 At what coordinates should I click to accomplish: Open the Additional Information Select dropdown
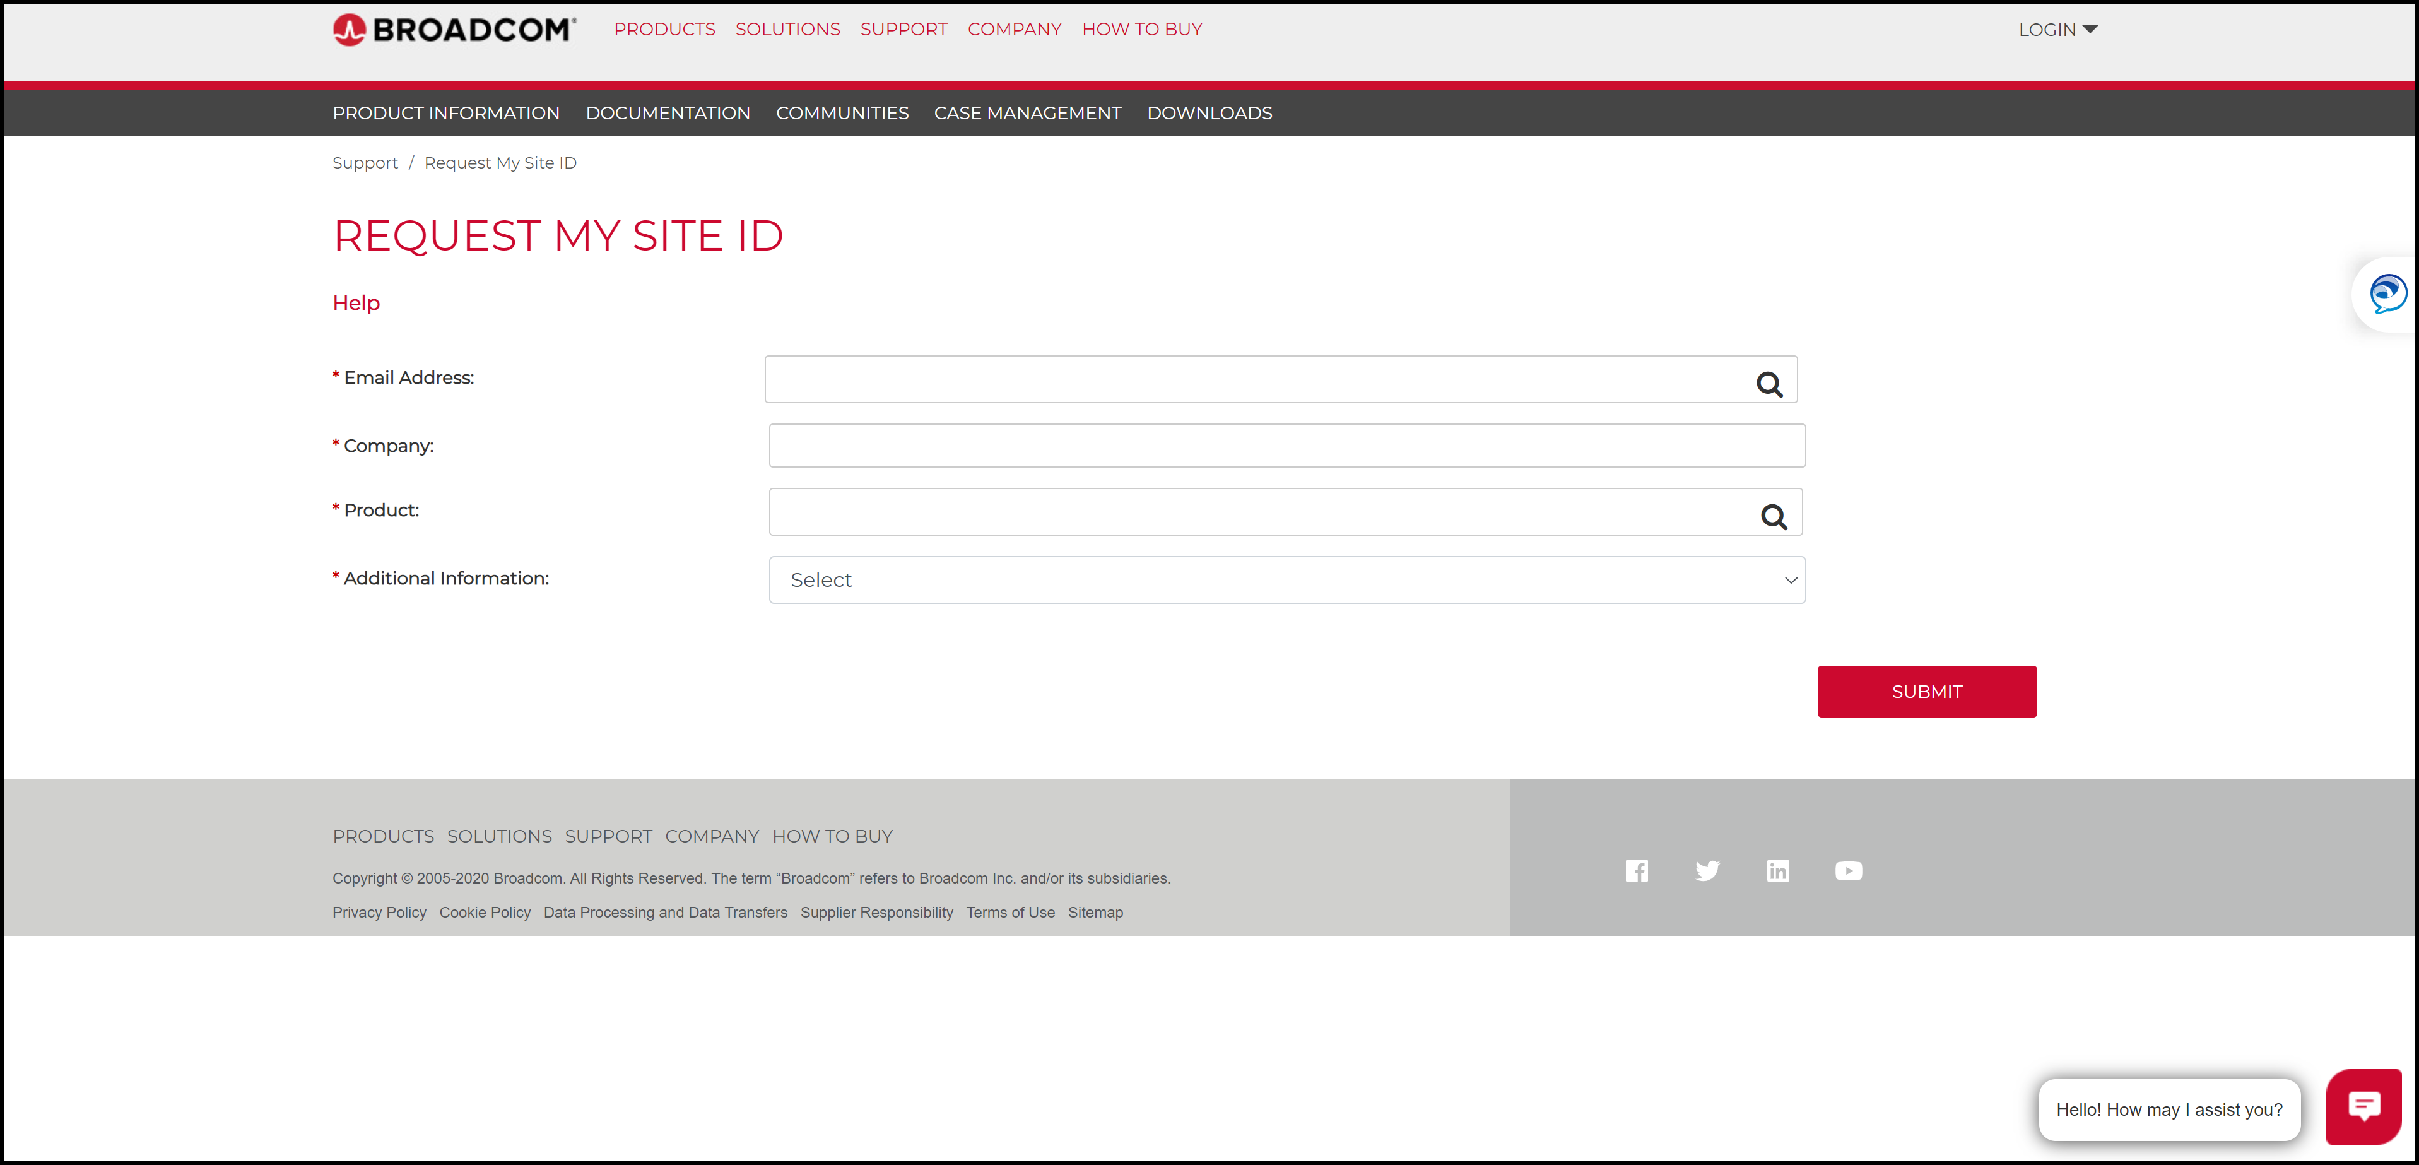click(1286, 580)
